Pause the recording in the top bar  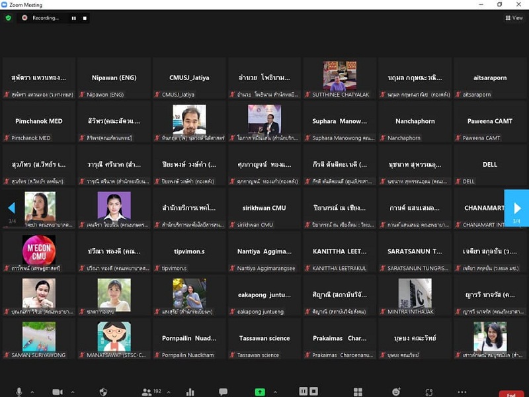pos(73,18)
